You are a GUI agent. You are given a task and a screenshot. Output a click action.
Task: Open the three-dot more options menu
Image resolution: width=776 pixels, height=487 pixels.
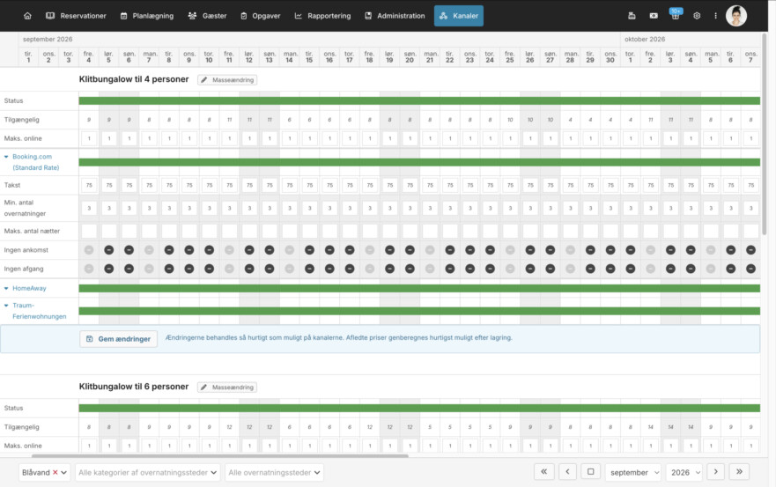(x=715, y=16)
